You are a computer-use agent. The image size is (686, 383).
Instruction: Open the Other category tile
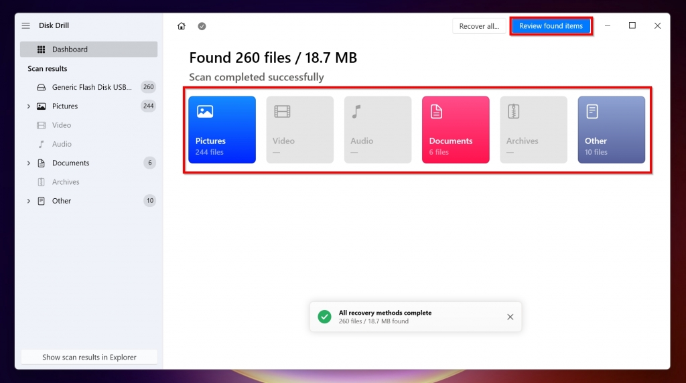(611, 130)
